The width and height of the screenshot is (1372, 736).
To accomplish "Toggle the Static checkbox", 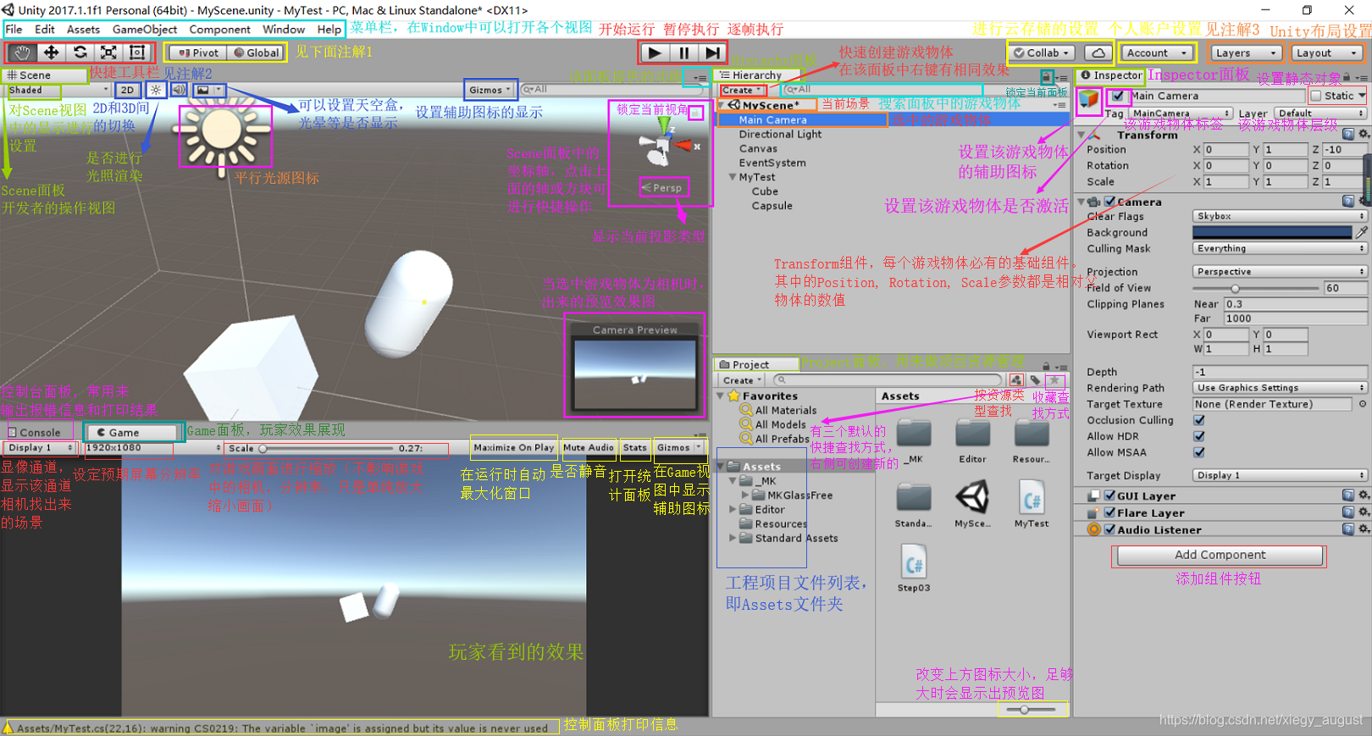I will click(x=1315, y=96).
